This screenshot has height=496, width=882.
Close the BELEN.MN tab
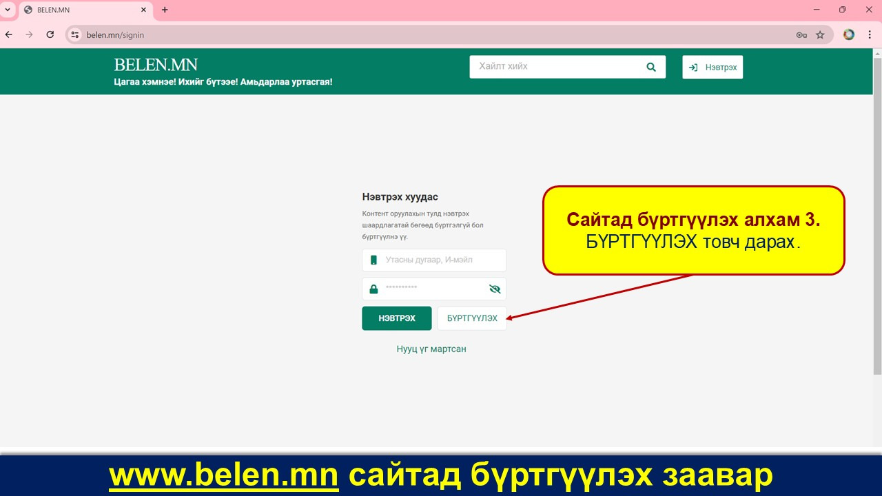[143, 10]
